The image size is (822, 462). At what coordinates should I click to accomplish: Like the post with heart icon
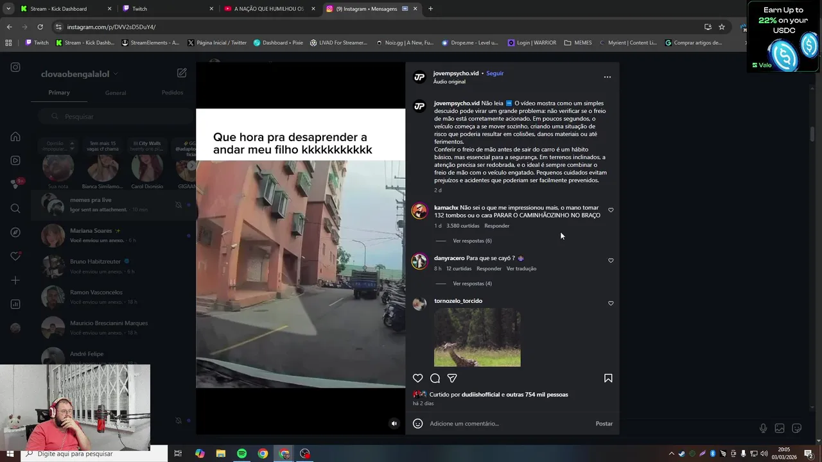(417, 379)
